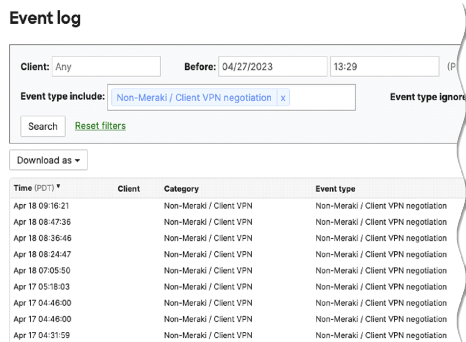Click the Before time field 13:29
The height and width of the screenshot is (342, 466).
pos(384,67)
